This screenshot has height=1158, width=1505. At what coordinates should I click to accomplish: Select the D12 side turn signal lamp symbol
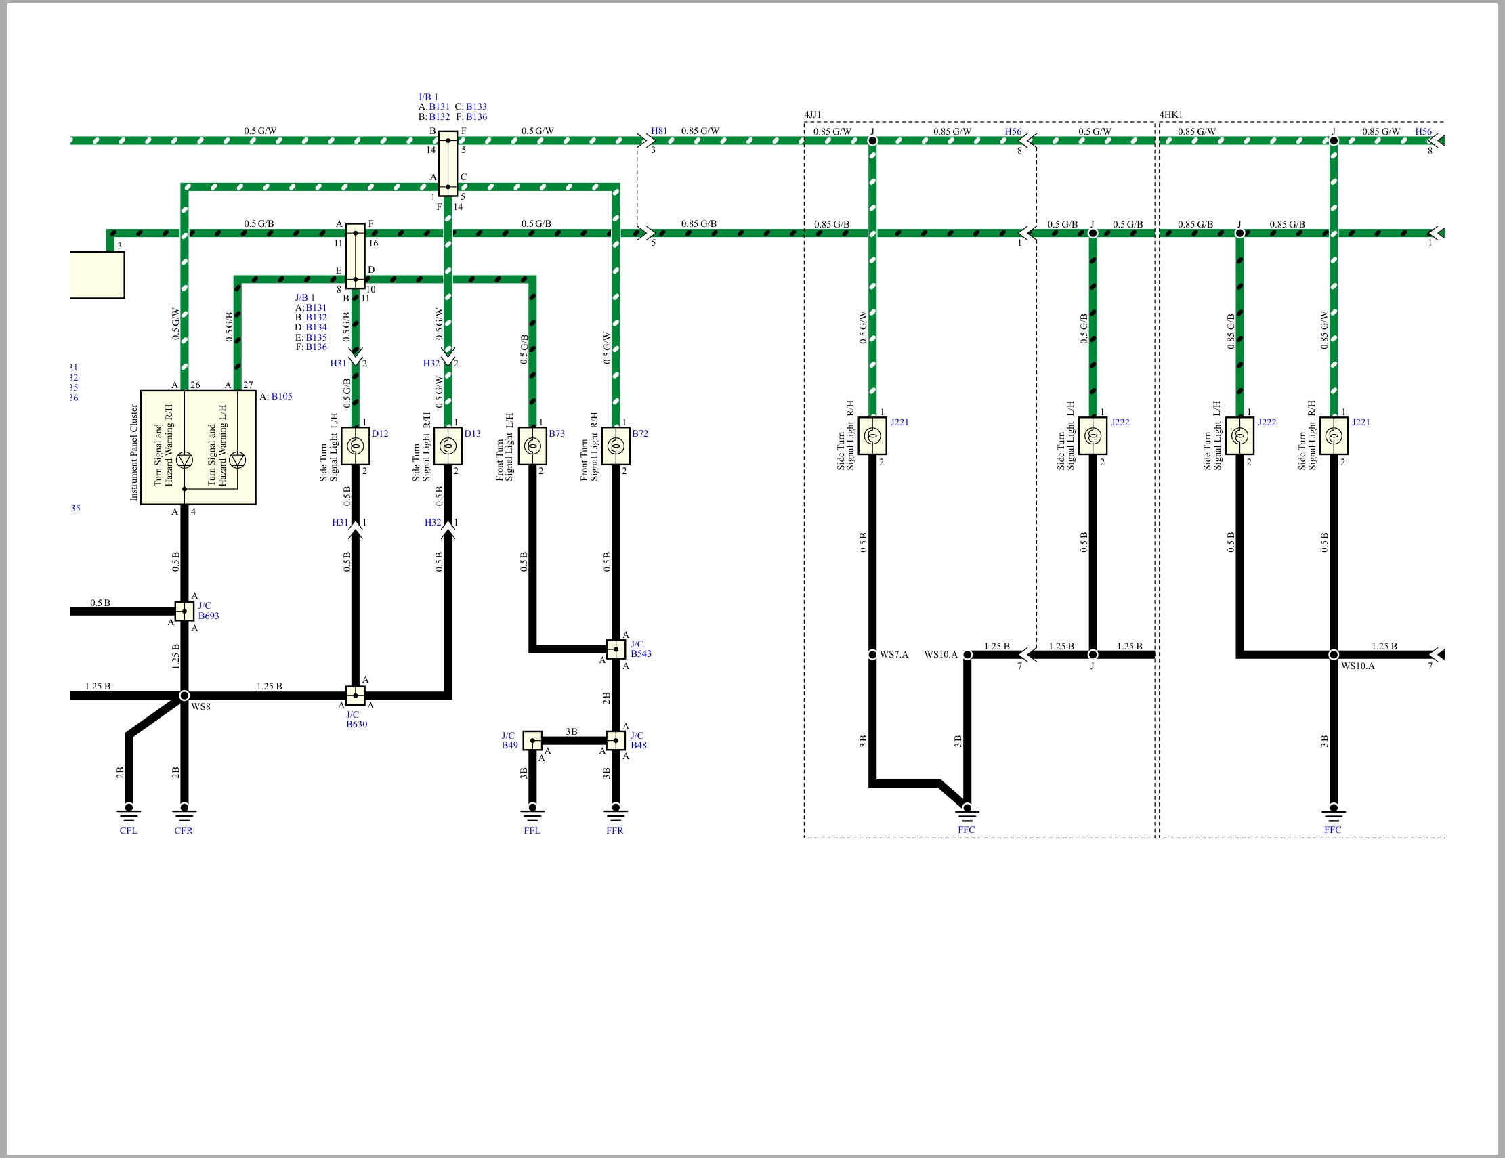[x=356, y=446]
